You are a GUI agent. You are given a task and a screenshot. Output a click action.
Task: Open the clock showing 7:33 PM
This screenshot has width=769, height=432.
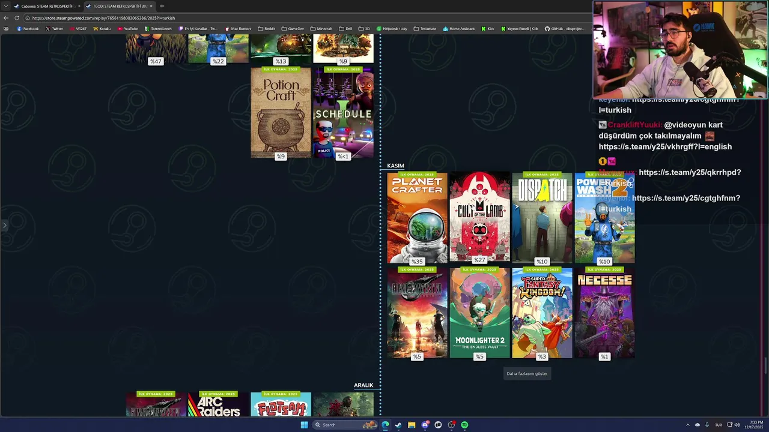coord(753,425)
